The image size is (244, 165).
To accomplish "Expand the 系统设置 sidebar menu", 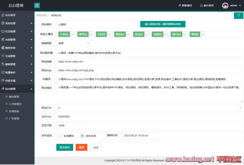I will [17, 23].
